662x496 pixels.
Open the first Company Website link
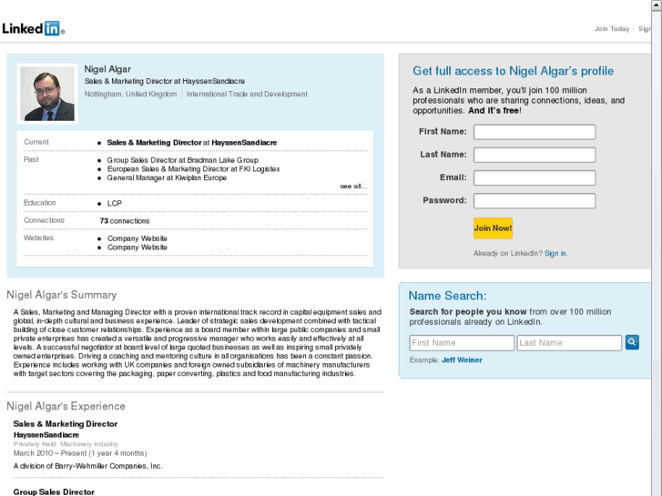[137, 238]
